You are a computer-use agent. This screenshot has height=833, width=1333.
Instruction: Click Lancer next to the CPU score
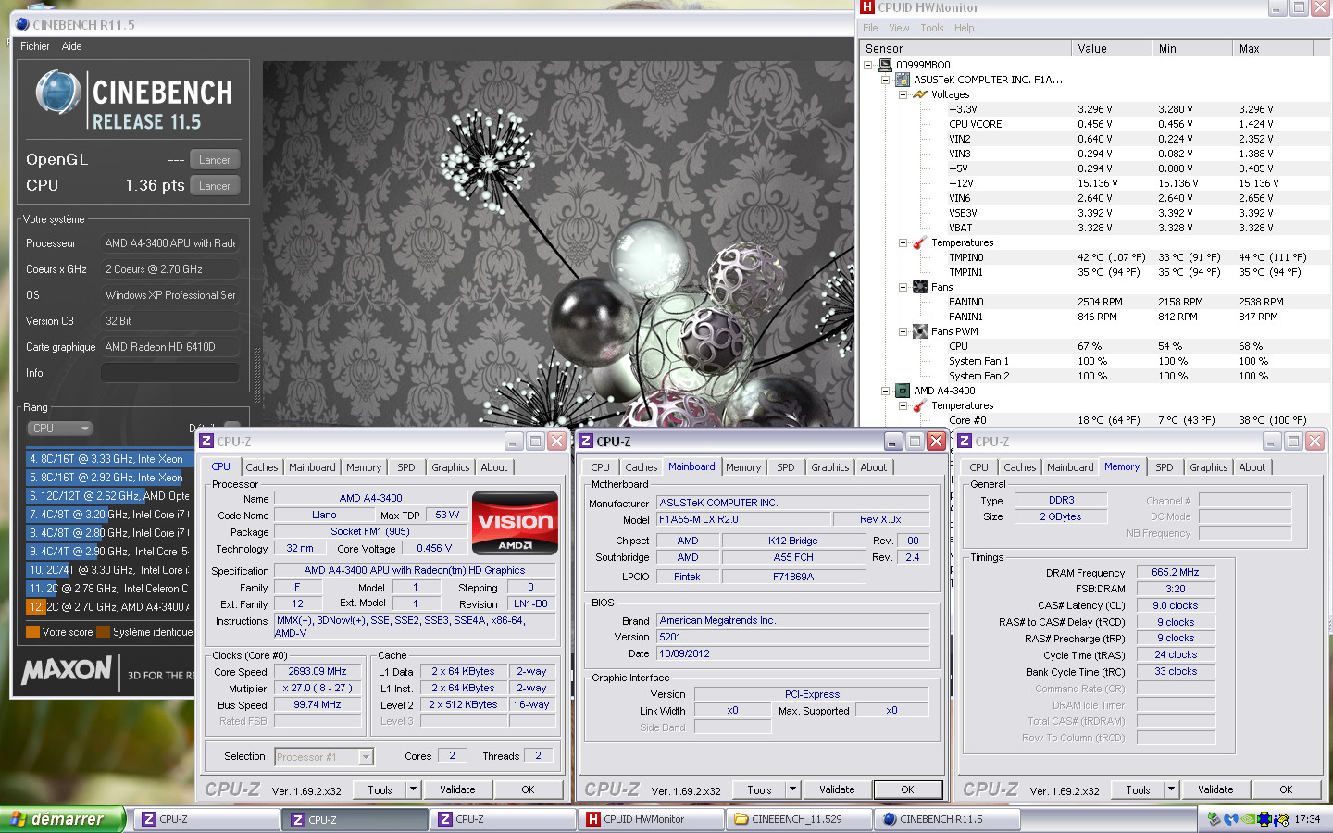[215, 186]
